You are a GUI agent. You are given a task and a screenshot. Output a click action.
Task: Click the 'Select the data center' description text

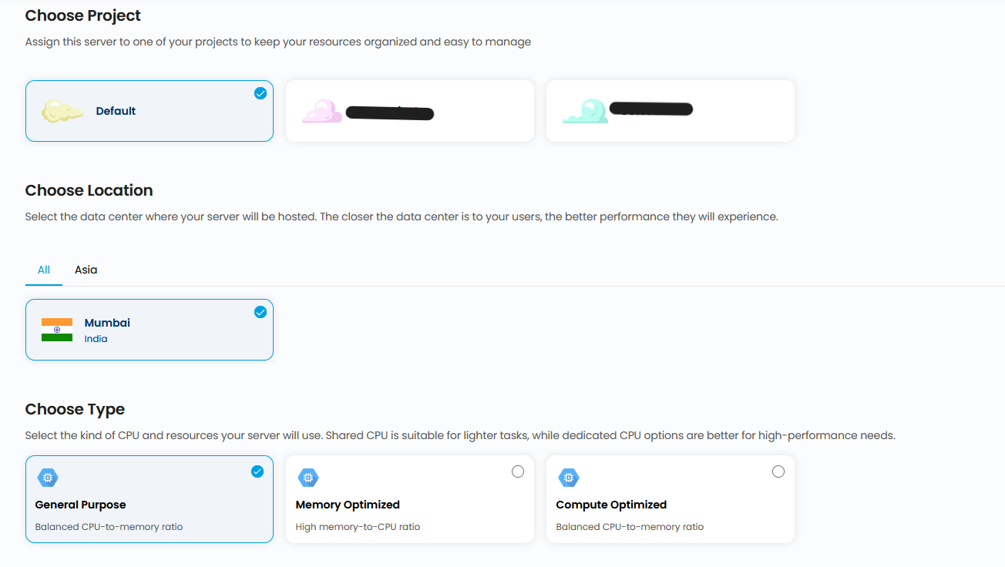(402, 216)
